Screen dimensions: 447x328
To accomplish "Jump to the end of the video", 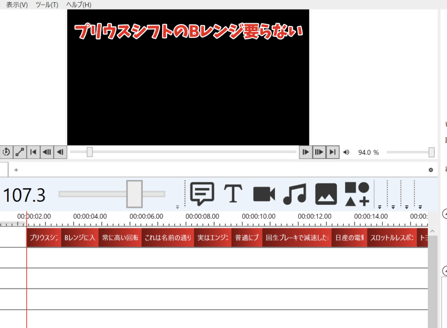I will [333, 152].
